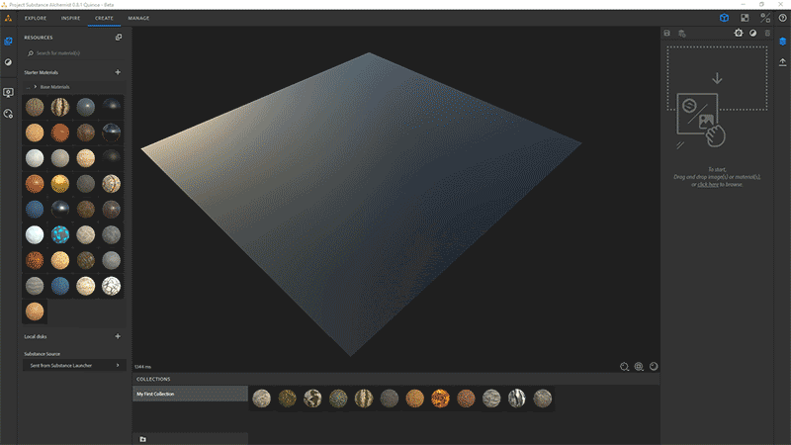Click the Local disks label
This screenshot has height=445, width=791.
(x=36, y=336)
